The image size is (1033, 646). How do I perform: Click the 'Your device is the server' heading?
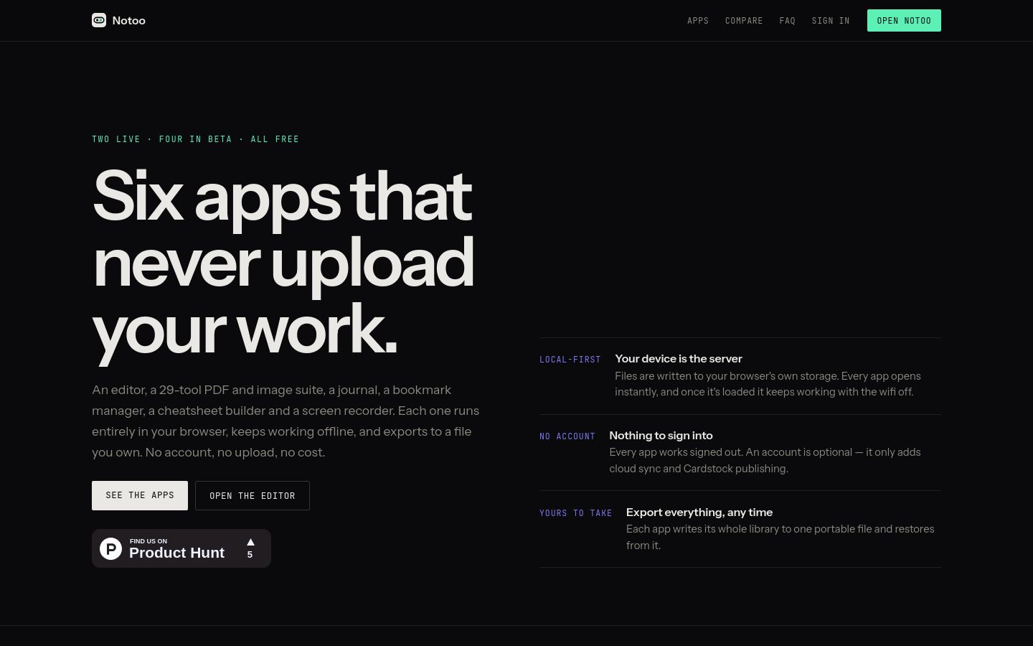coord(679,359)
